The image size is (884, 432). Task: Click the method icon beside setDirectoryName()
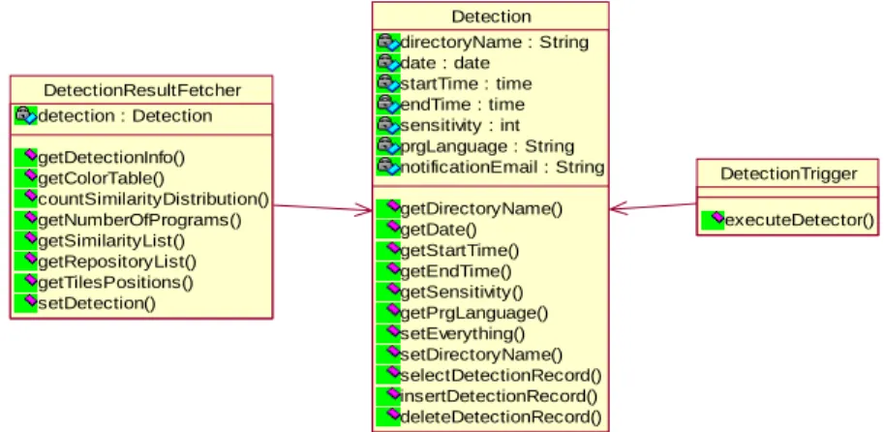click(390, 355)
